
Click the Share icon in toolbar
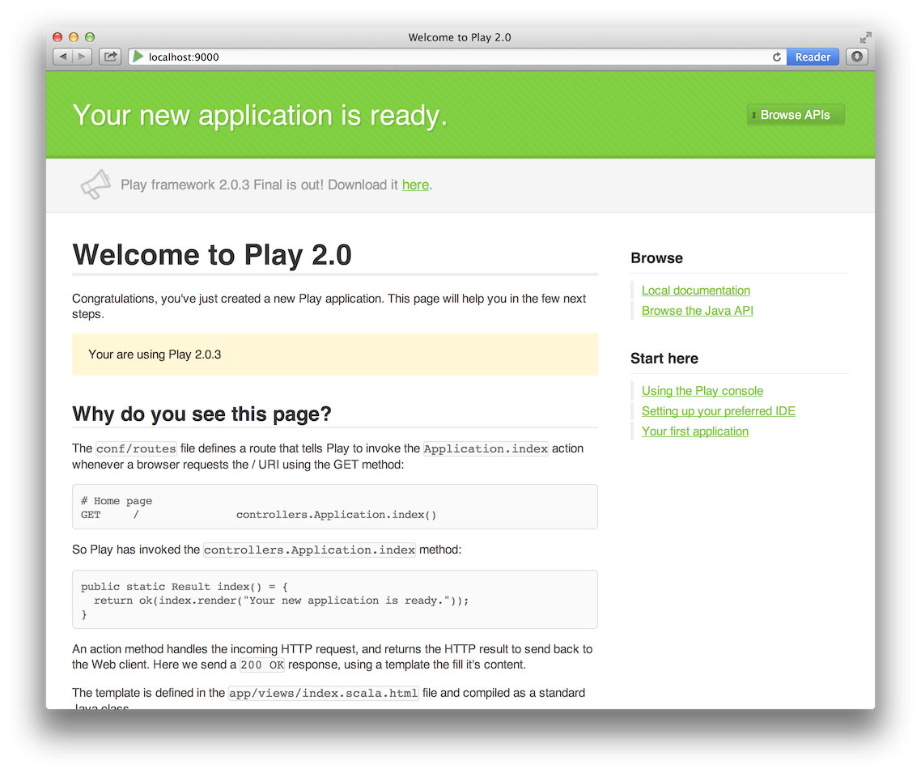tap(110, 57)
